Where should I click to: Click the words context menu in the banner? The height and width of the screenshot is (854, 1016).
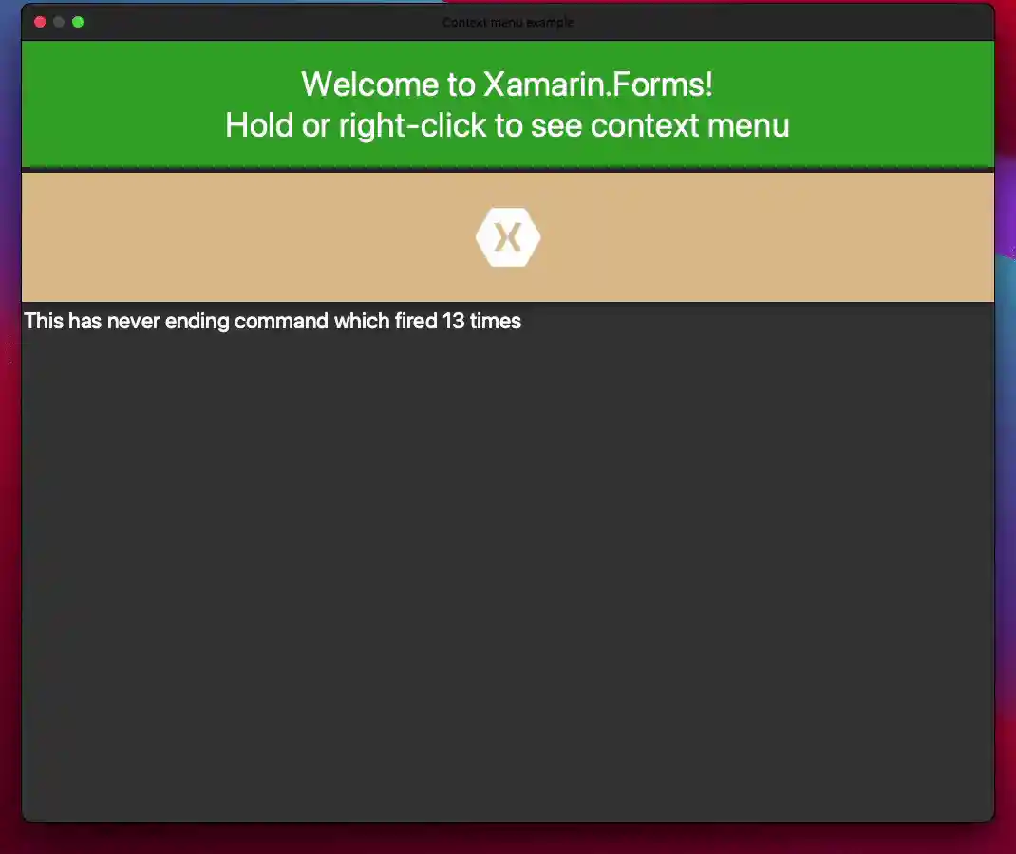pyautogui.click(x=690, y=125)
